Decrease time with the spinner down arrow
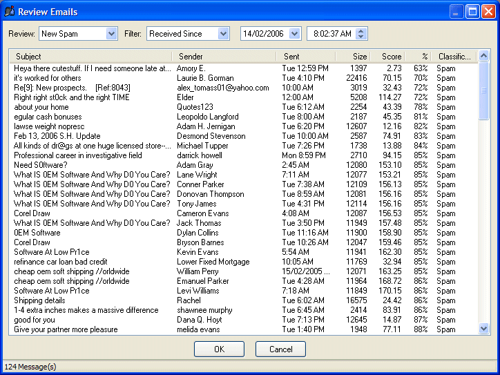Screen dimensions: 500x375 tap(360, 37)
